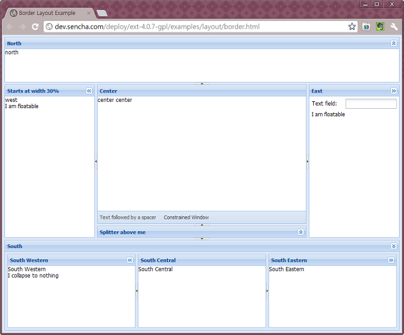Collapse the North panel
Screen dimensions: 404x335
[x=393, y=44]
